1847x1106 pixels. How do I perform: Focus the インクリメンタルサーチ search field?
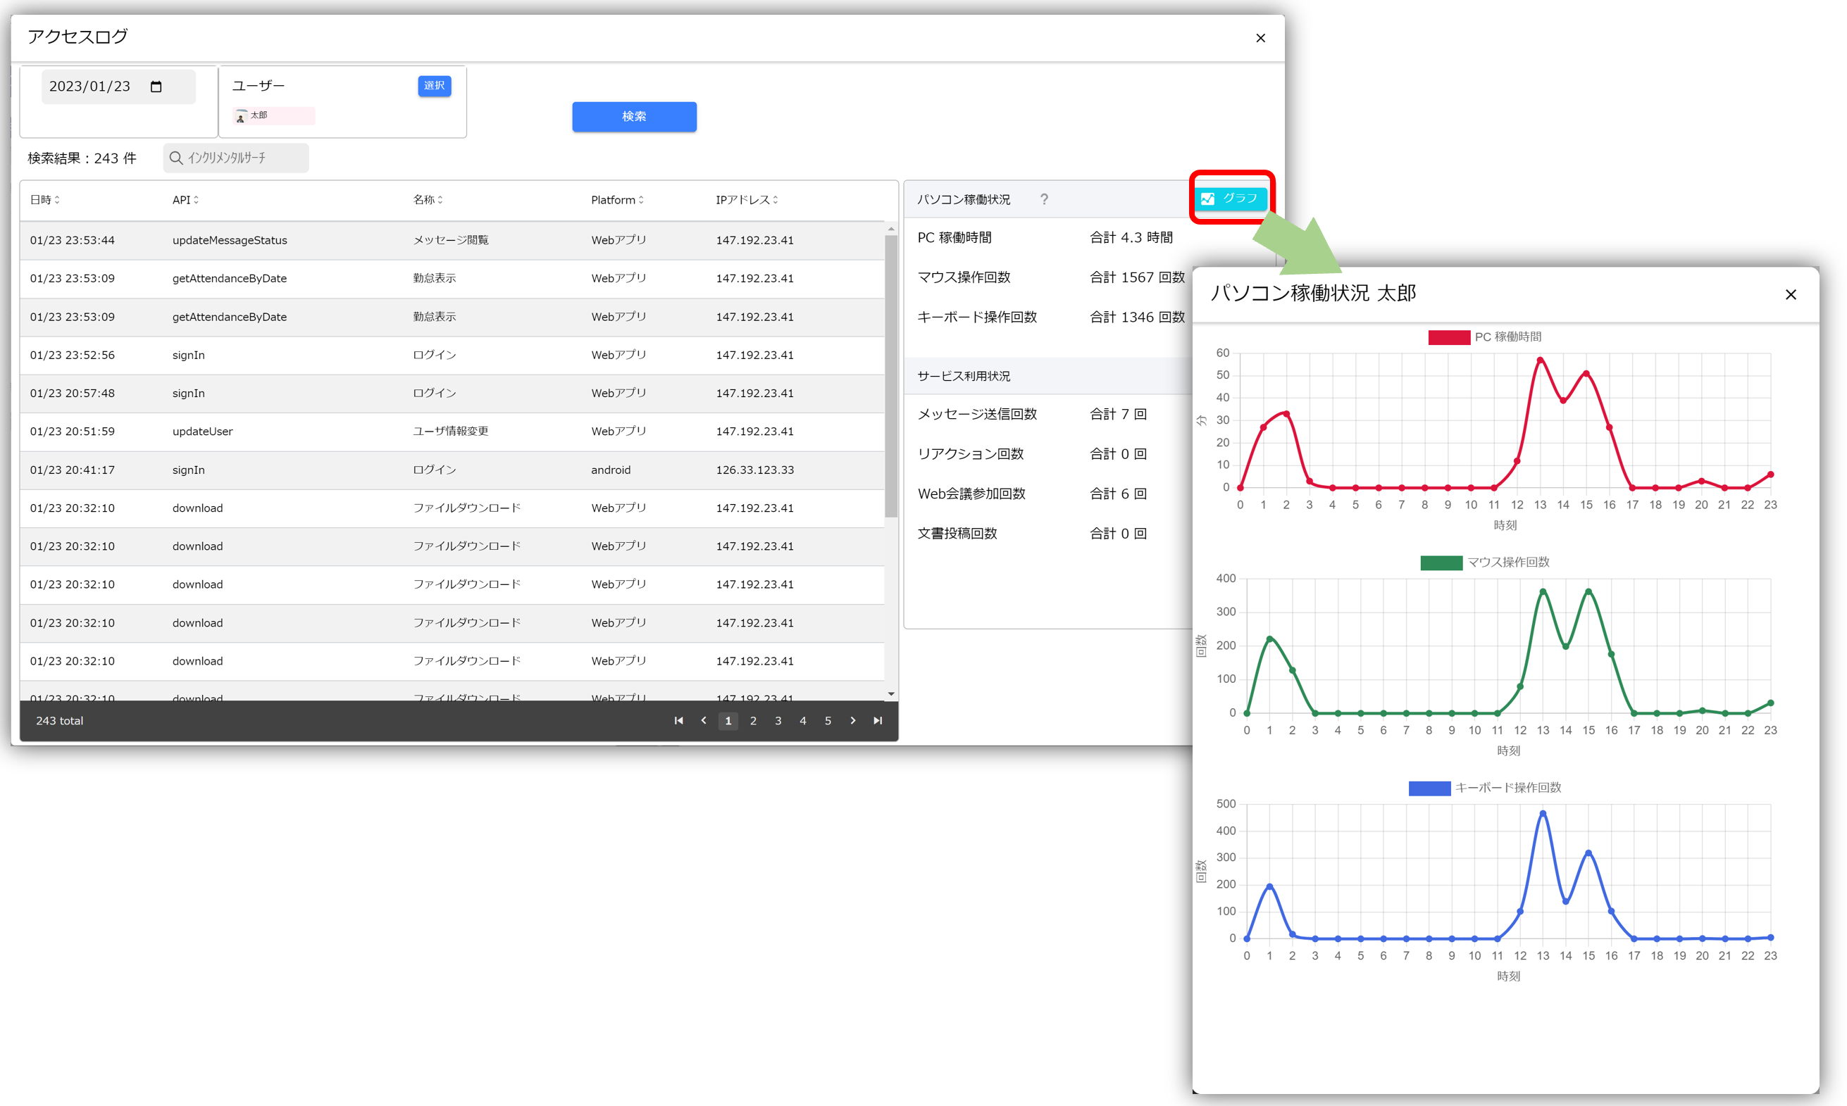[x=235, y=158]
